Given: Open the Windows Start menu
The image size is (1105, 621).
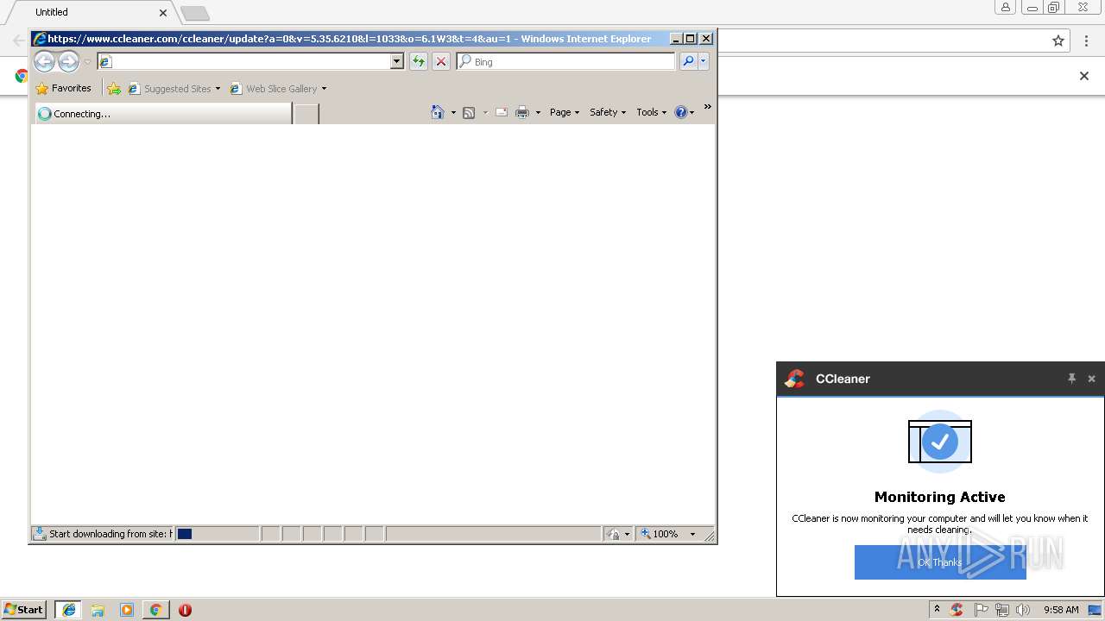Looking at the screenshot, I should (x=24, y=610).
